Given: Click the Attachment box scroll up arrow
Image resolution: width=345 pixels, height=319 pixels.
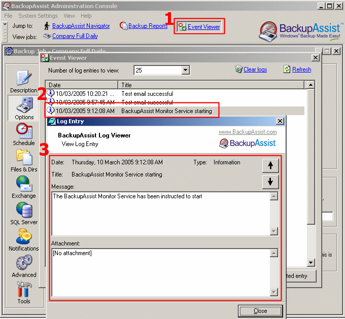Looking at the screenshot, I should coord(273,253).
